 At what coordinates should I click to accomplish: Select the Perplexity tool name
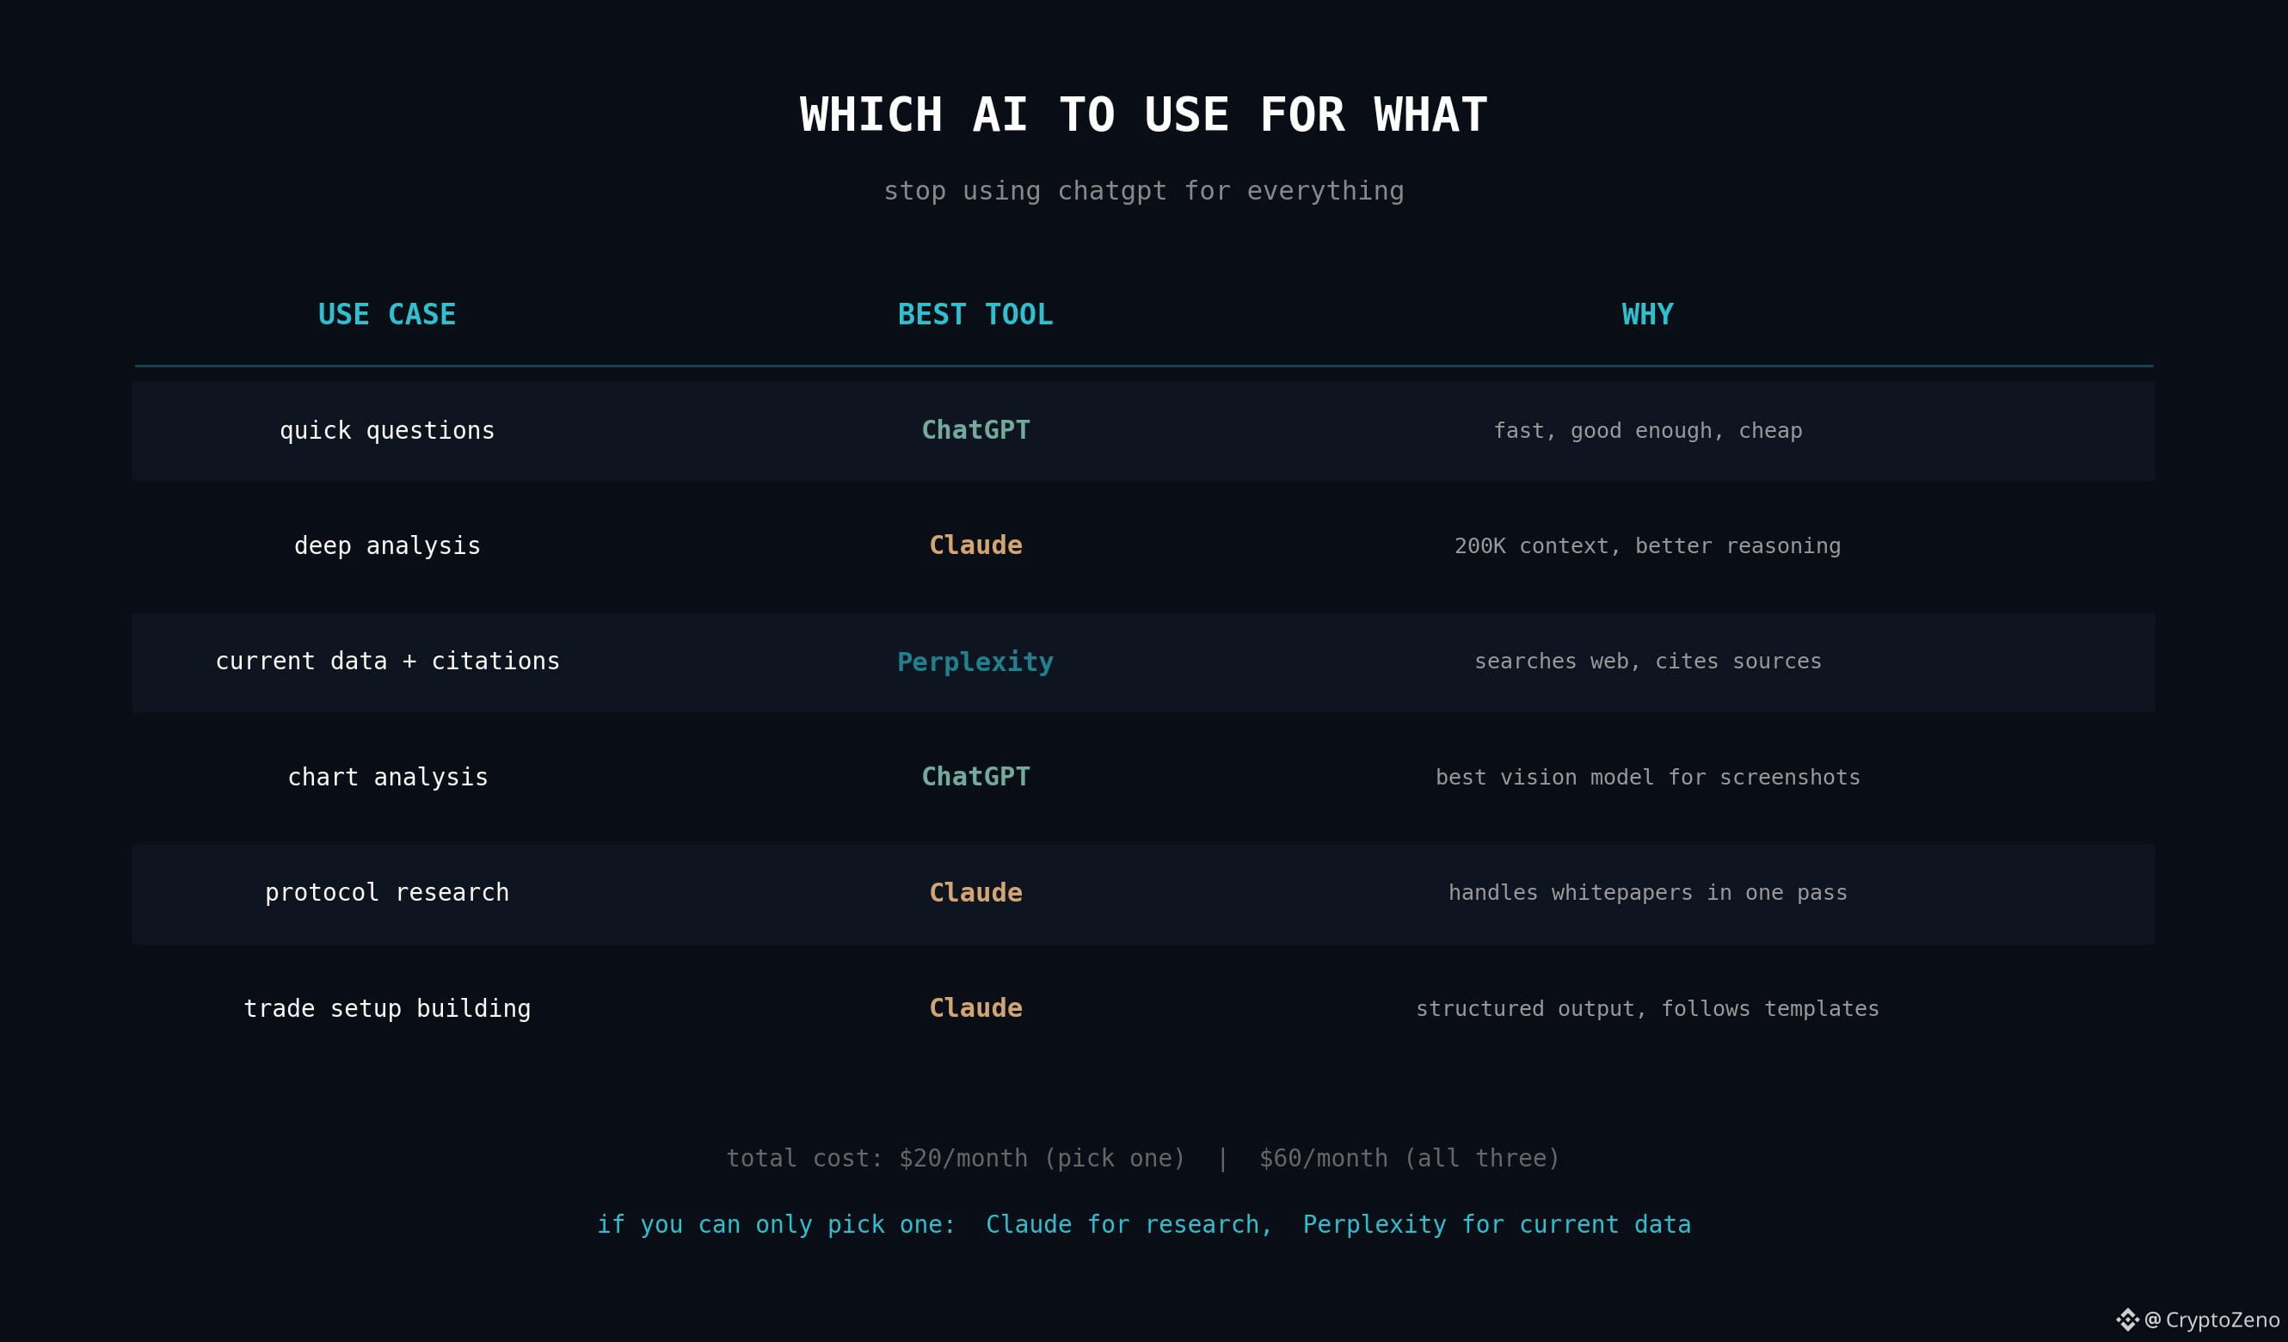click(x=975, y=662)
